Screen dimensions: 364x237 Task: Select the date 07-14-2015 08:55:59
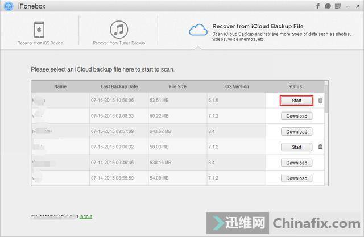[x=113, y=178]
